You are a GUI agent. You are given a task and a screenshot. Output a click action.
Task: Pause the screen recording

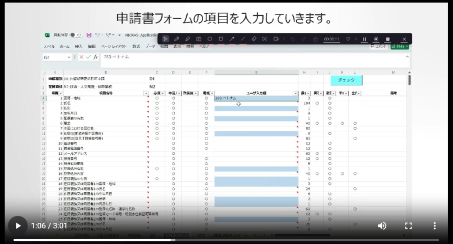pos(365,39)
